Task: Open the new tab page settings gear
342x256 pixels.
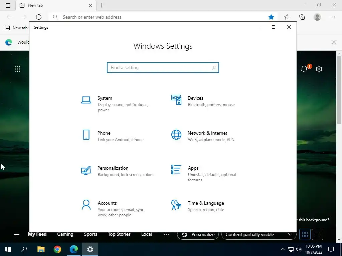Action: (x=319, y=69)
